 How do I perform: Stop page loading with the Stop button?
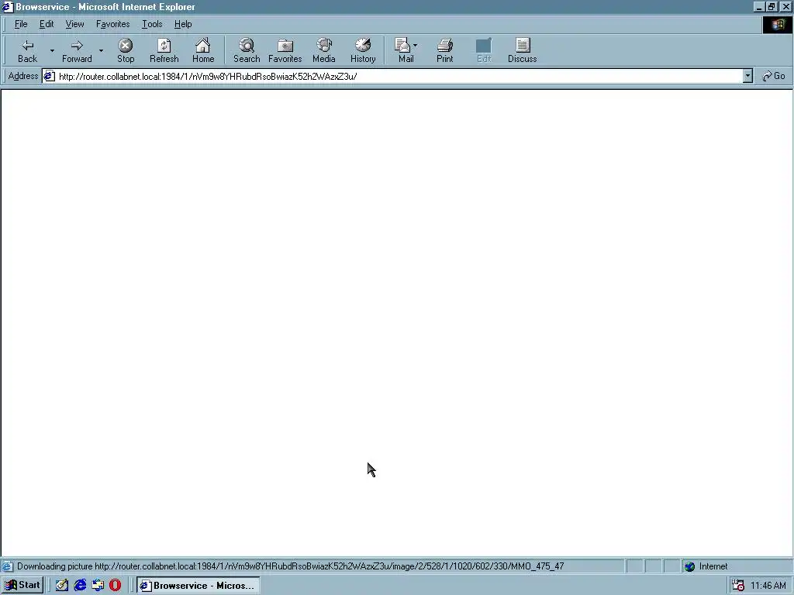click(x=126, y=50)
